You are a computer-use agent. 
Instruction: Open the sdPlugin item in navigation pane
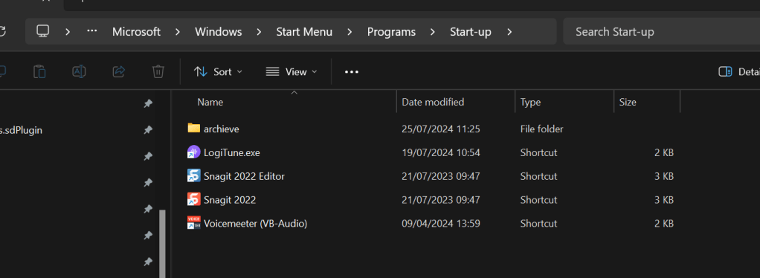click(21, 130)
